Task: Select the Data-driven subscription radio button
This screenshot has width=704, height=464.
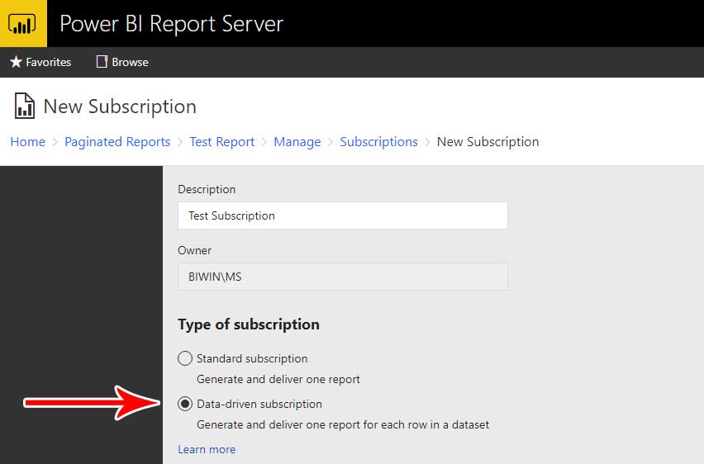Action: click(x=185, y=404)
